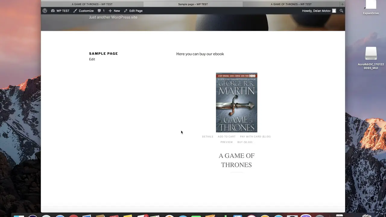Click the Game of Thrones book cover
386x217 pixels.
[236, 102]
